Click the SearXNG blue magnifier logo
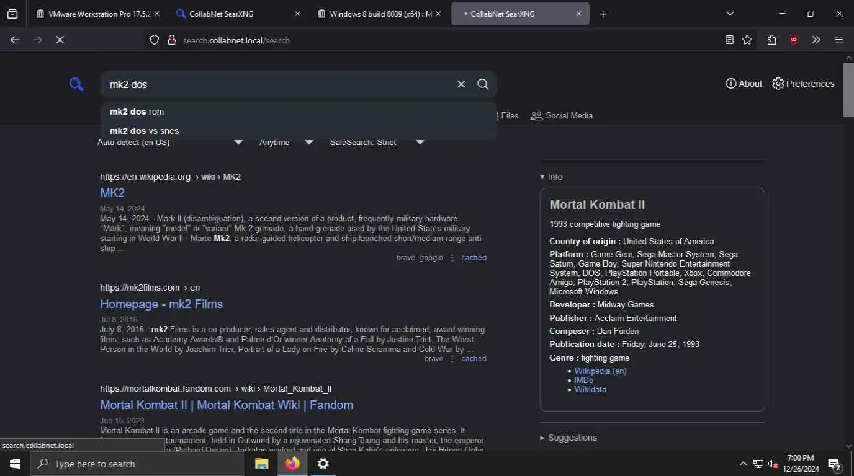854x476 pixels. pyautogui.click(x=76, y=84)
